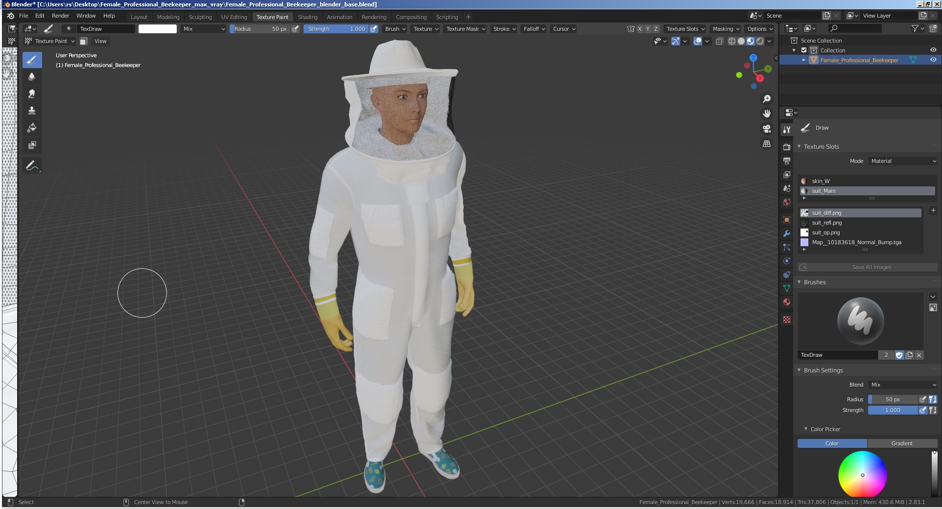Screen dimensions: 942x509
Task: Click the pan view hand icon
Action: pyautogui.click(x=767, y=114)
